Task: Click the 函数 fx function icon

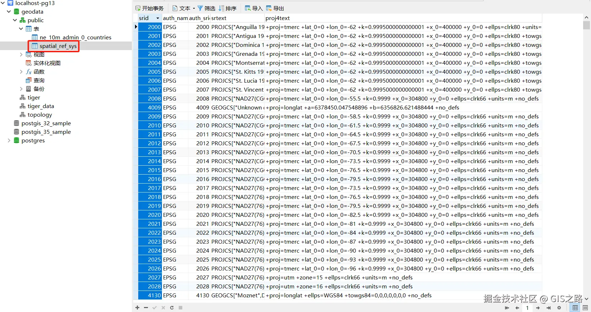Action: (29, 72)
